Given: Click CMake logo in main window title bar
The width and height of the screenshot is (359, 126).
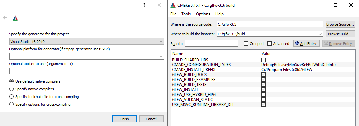Looking at the screenshot, I should click(173, 5).
